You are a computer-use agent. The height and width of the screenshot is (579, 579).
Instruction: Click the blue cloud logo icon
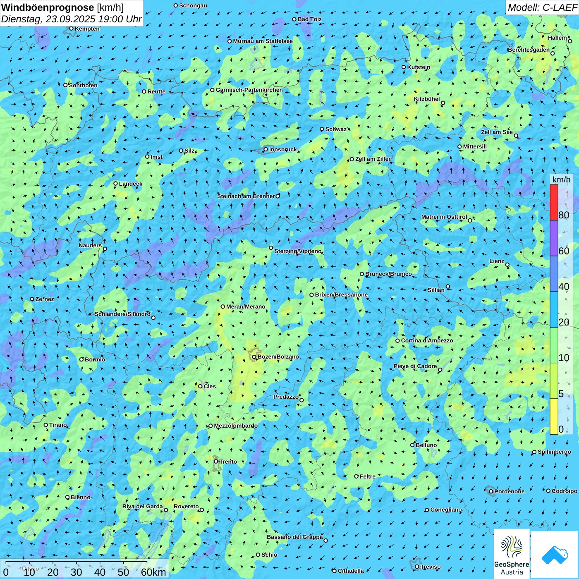click(554, 554)
